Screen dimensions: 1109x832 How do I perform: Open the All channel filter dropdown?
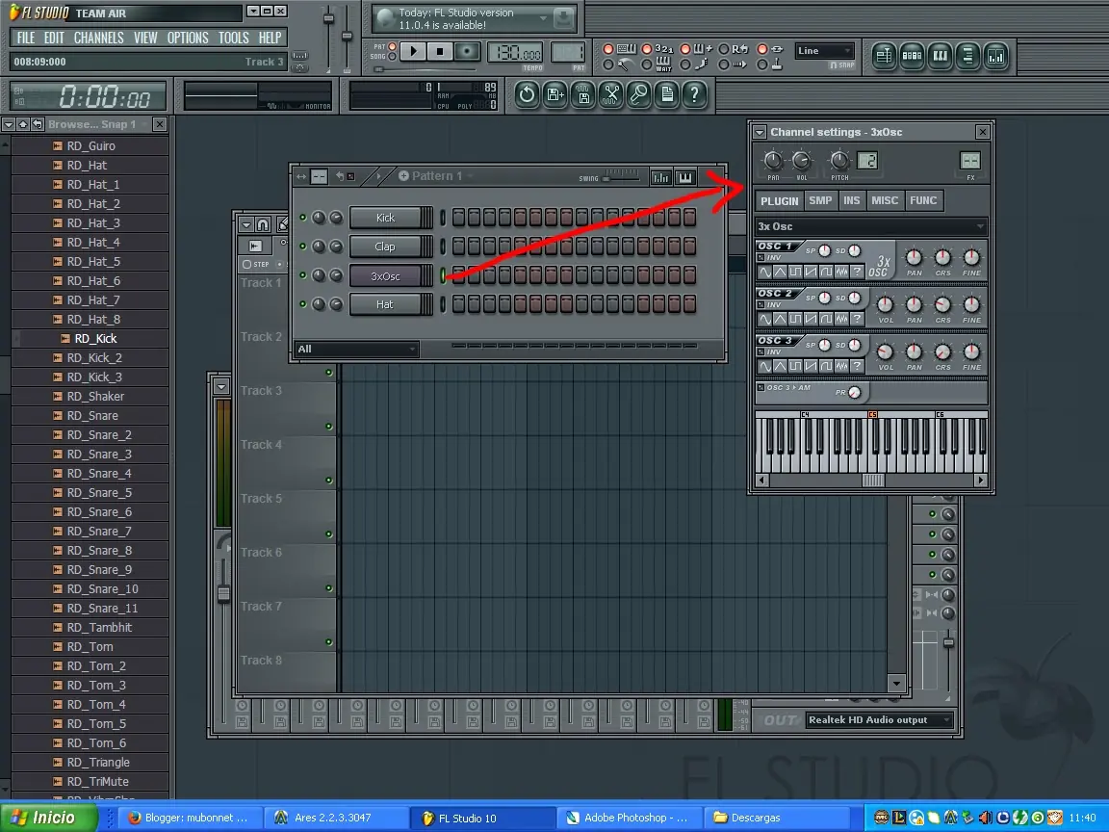coord(356,349)
